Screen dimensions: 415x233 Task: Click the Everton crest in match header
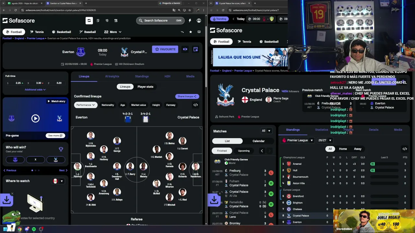[81, 52]
